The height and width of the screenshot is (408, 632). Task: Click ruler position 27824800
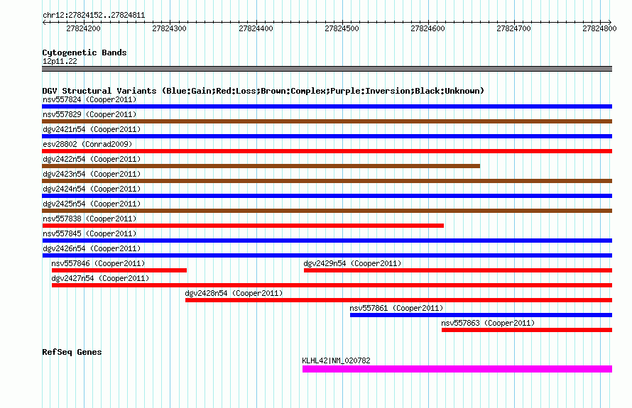pyautogui.click(x=599, y=28)
